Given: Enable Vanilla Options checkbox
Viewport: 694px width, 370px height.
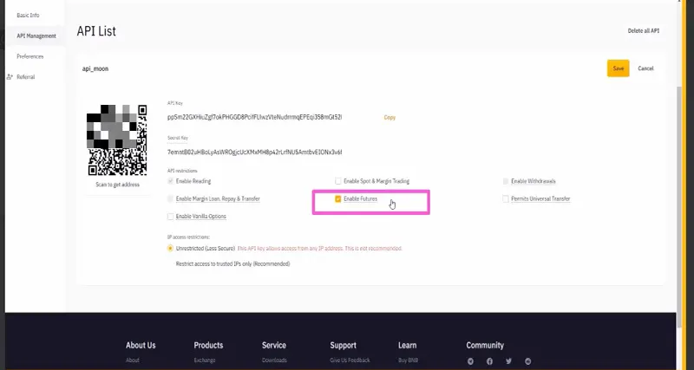Looking at the screenshot, I should [x=170, y=217].
